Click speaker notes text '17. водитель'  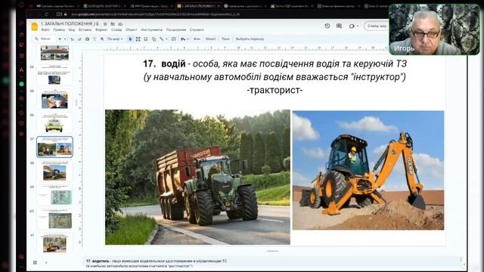click(98, 261)
